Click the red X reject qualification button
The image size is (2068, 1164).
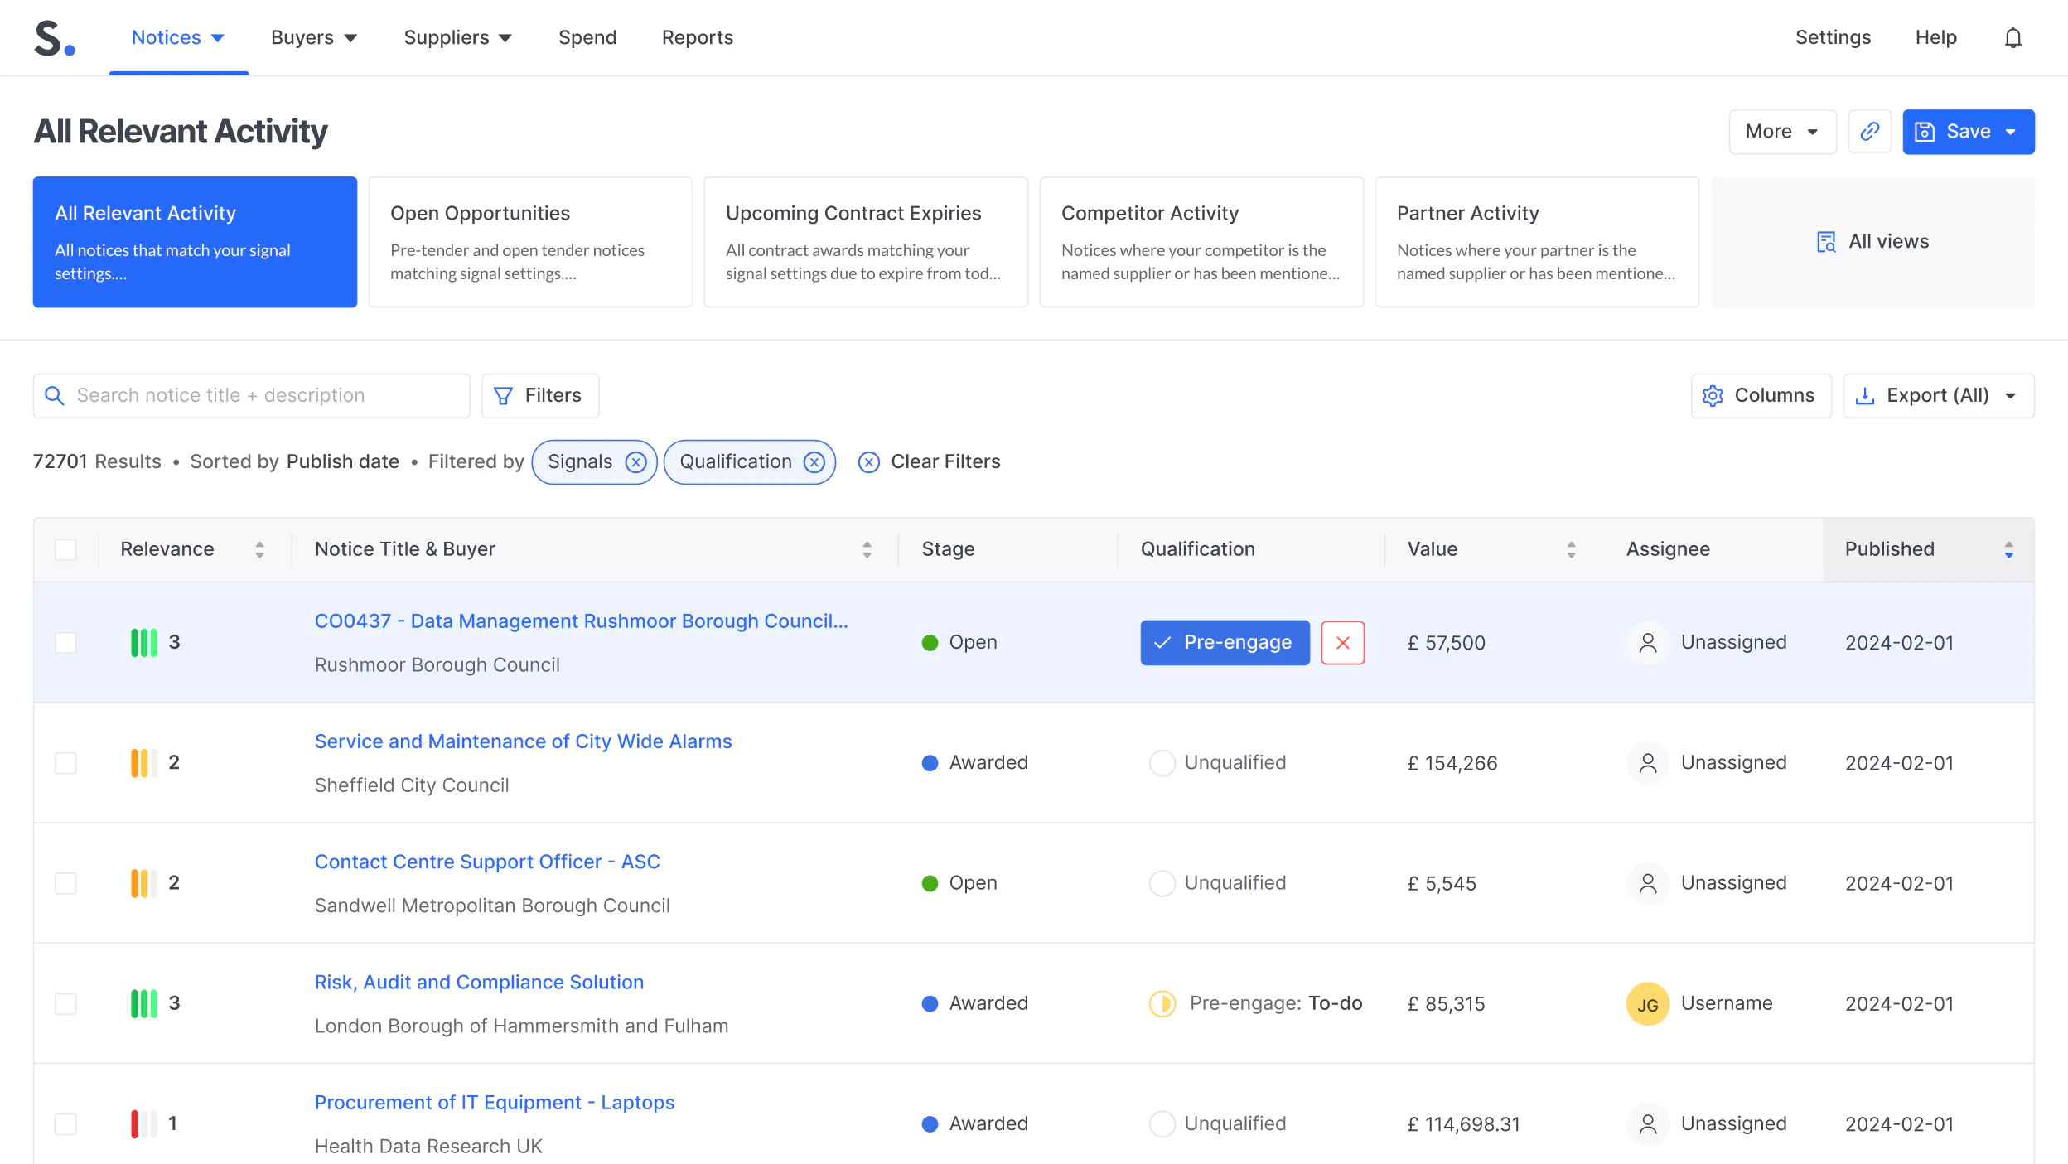coord(1342,643)
